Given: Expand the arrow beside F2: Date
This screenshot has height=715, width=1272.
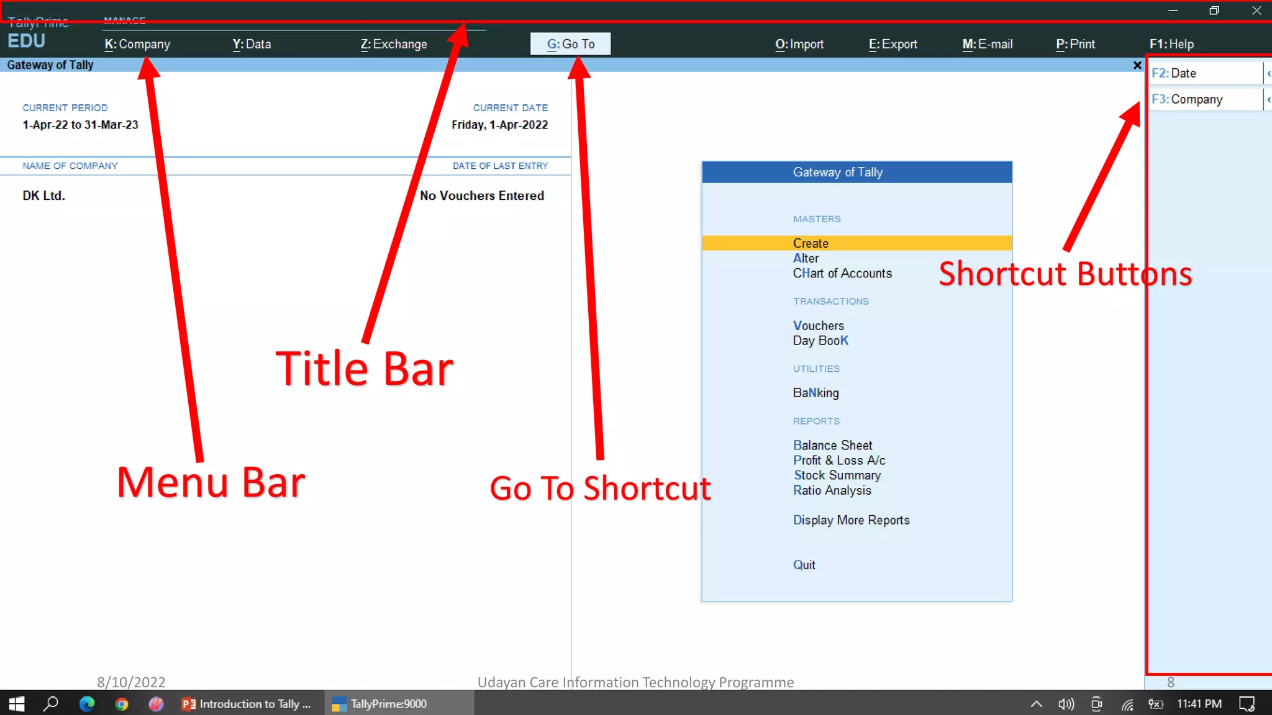Looking at the screenshot, I should (1268, 73).
